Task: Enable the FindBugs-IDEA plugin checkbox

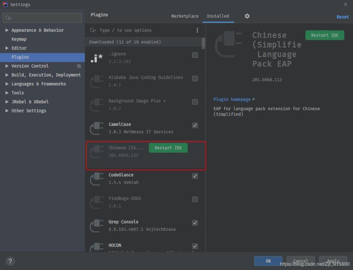Action: point(195,200)
